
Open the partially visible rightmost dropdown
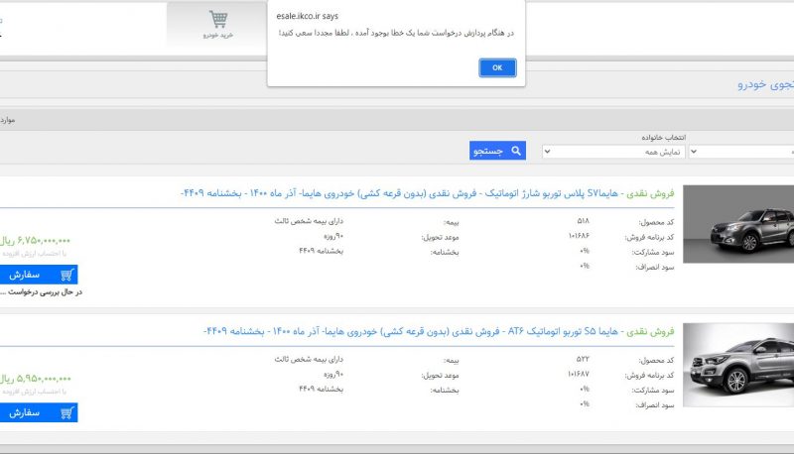pyautogui.click(x=741, y=152)
